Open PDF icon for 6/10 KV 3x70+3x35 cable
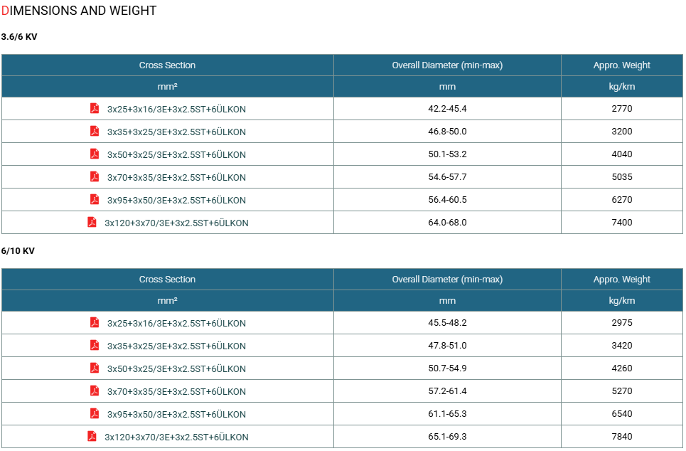The width and height of the screenshot is (686, 451). click(95, 391)
